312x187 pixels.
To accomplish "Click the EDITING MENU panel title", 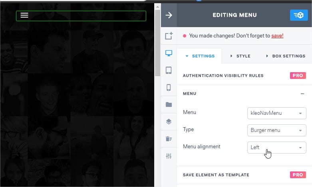I will click(234, 15).
